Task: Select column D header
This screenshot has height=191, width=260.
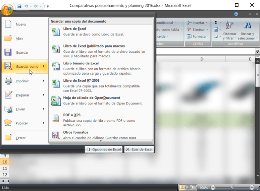Action: point(202,59)
